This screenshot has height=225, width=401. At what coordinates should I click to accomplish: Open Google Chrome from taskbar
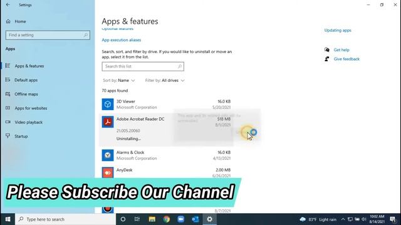point(167,219)
